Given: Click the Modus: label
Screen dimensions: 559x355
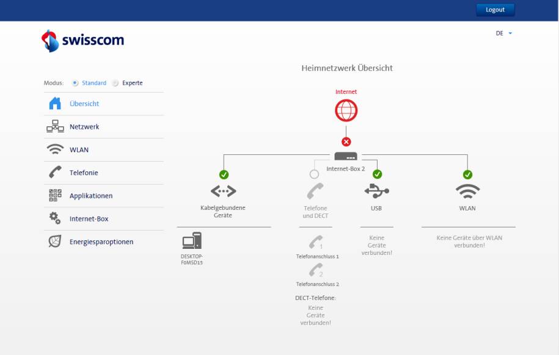Looking at the screenshot, I should coord(54,83).
